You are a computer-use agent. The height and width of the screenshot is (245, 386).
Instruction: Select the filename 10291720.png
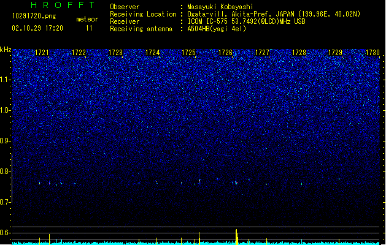click(34, 16)
